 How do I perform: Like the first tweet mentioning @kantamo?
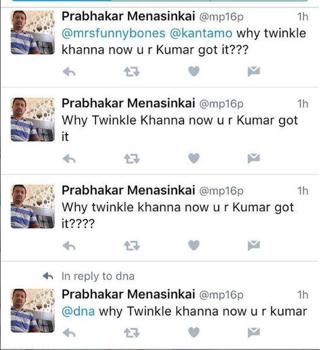pyautogui.click(x=194, y=72)
